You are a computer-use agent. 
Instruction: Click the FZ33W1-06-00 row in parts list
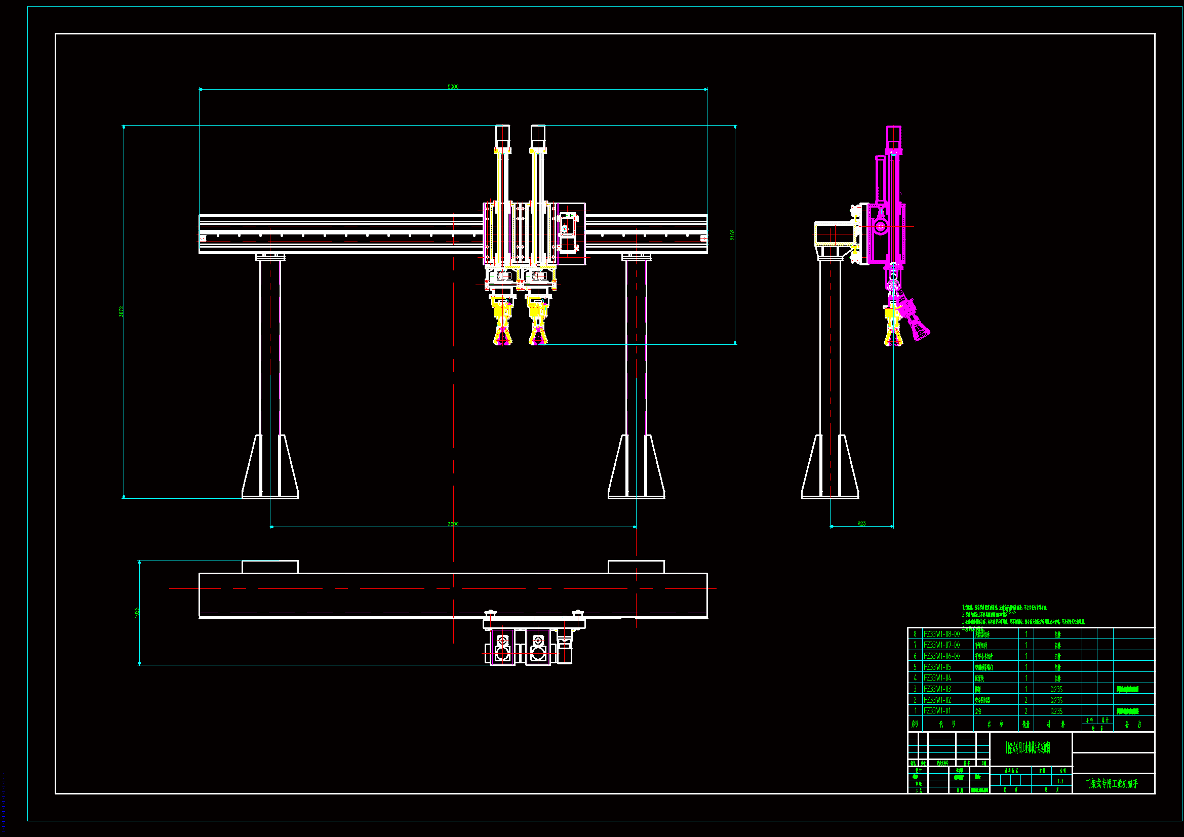coord(941,656)
